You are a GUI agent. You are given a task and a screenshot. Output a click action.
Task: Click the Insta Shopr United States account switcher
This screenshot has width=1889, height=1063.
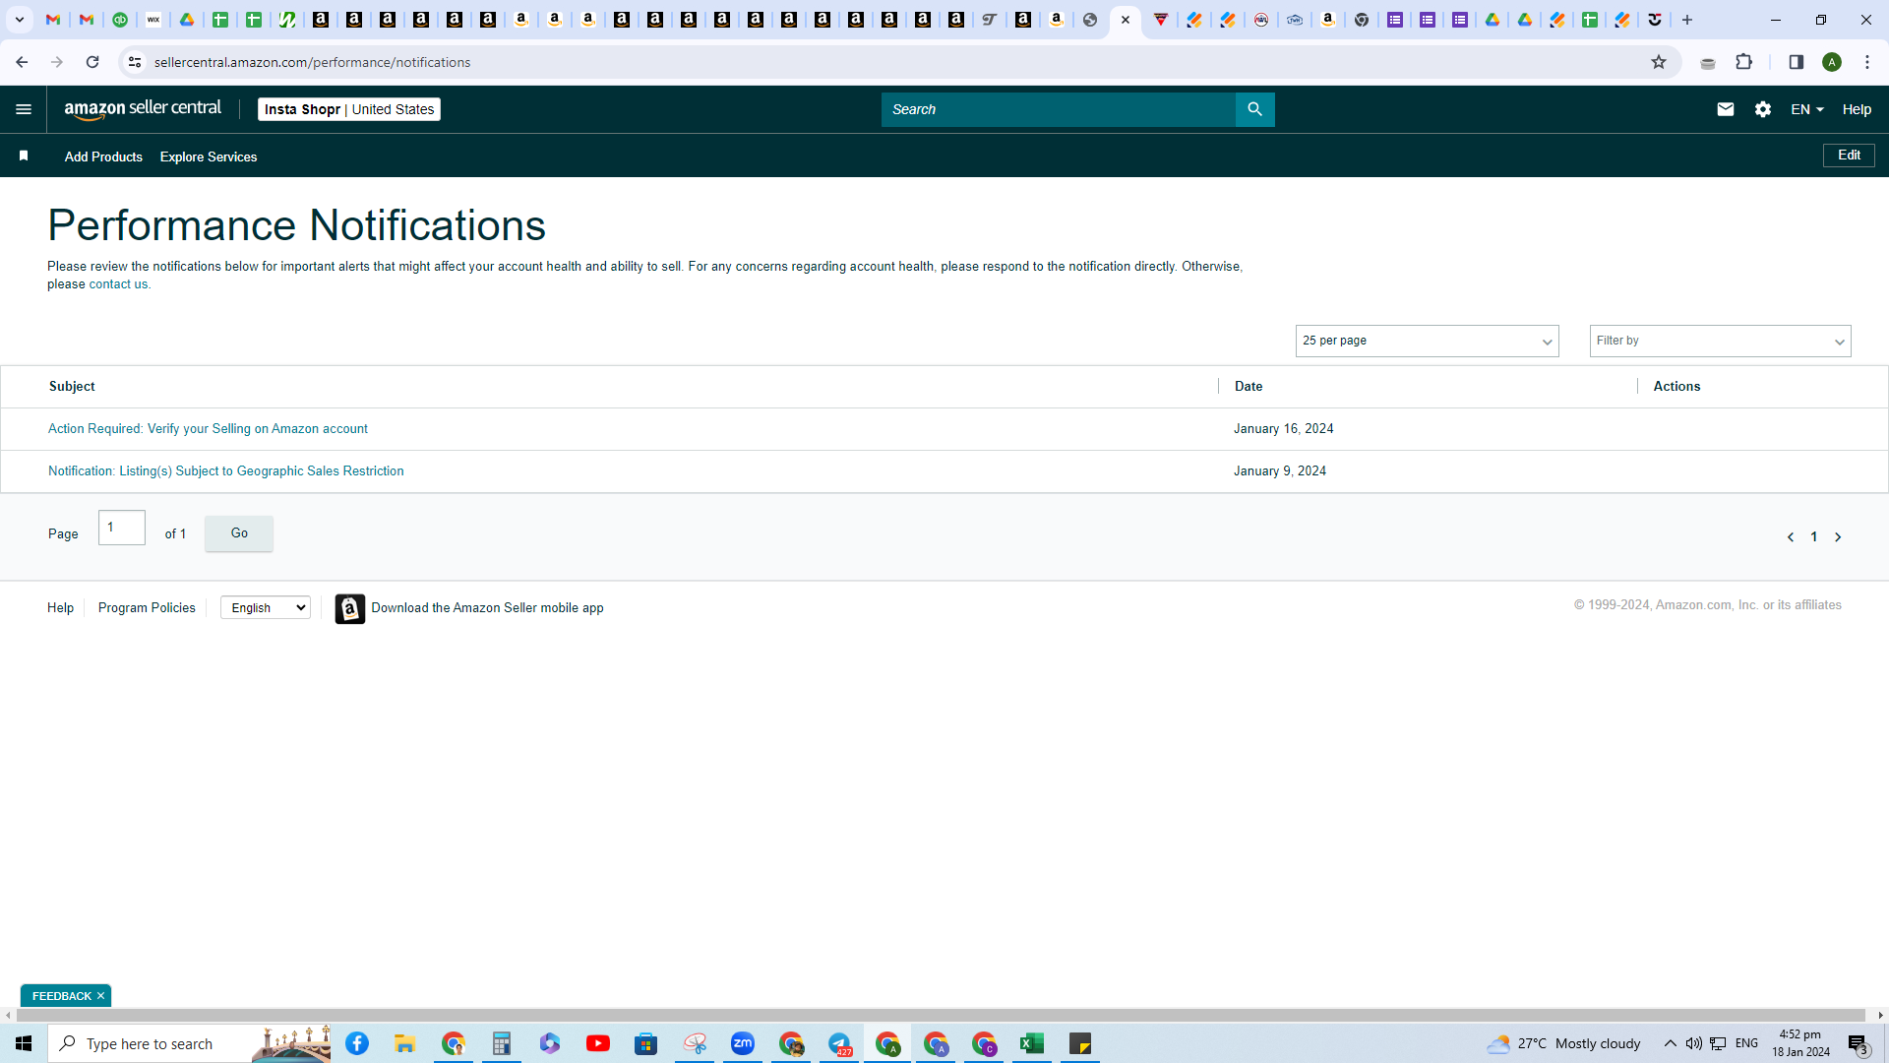tap(349, 109)
